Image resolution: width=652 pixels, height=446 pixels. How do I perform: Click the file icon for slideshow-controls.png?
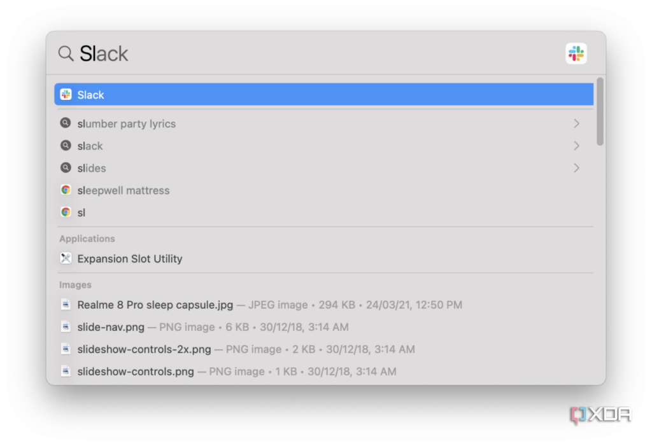pyautogui.click(x=66, y=371)
